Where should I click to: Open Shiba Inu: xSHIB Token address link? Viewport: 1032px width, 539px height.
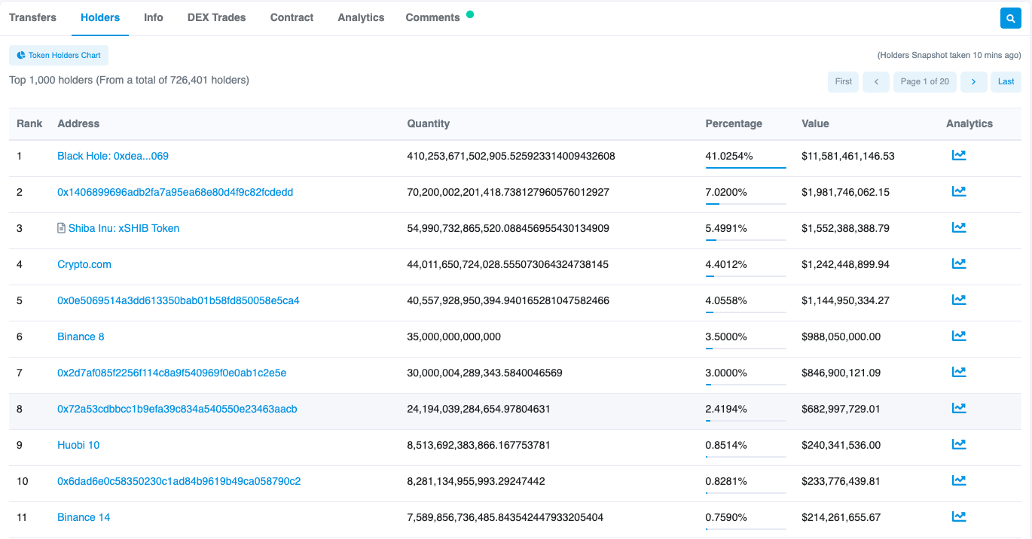pyautogui.click(x=124, y=228)
